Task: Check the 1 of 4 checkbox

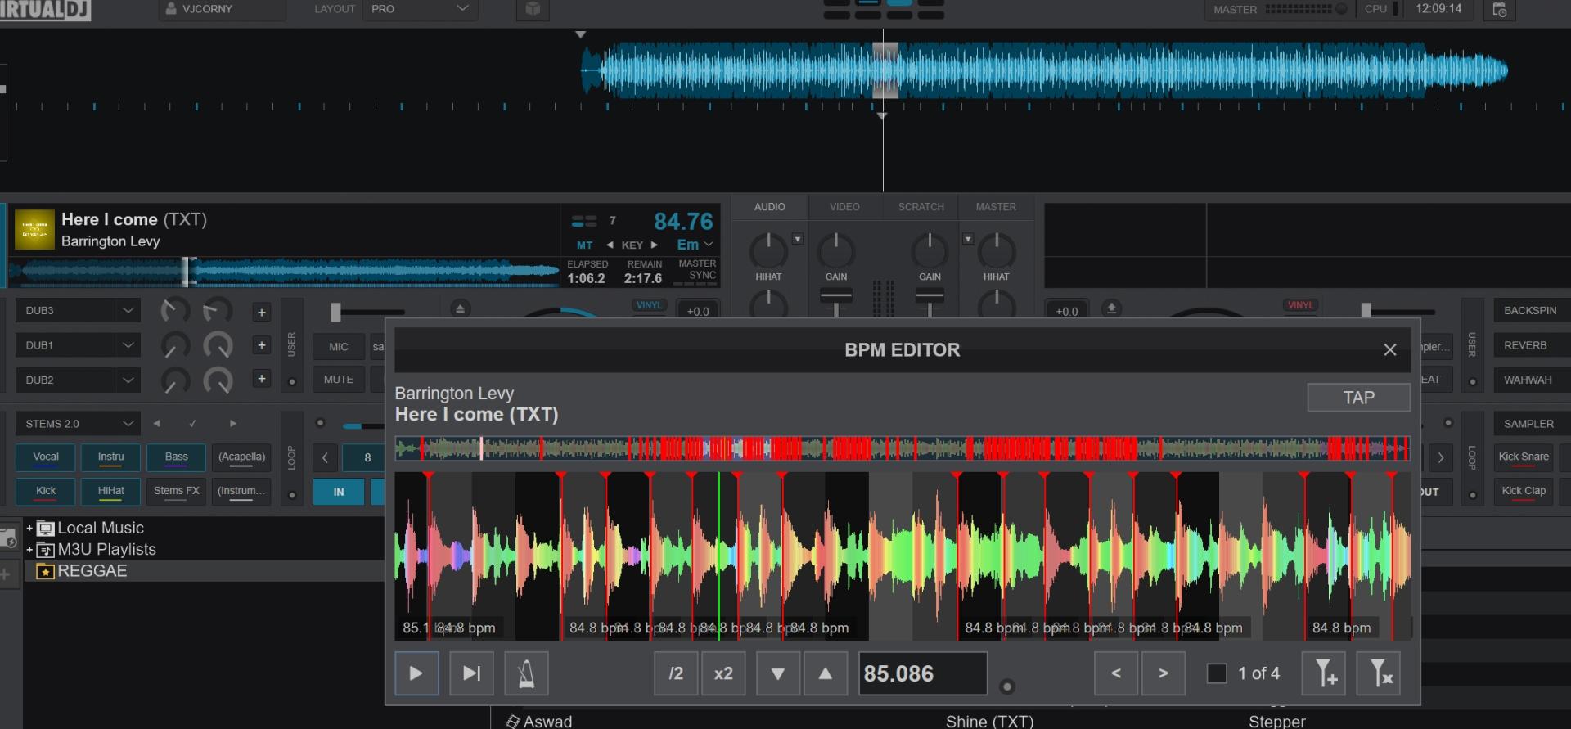Action: point(1217,673)
